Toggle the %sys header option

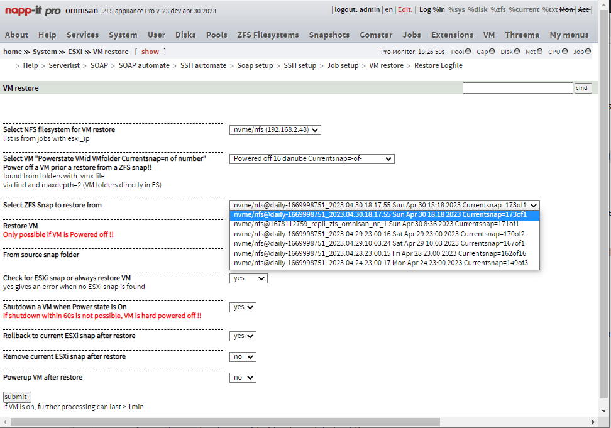pyautogui.click(x=456, y=9)
